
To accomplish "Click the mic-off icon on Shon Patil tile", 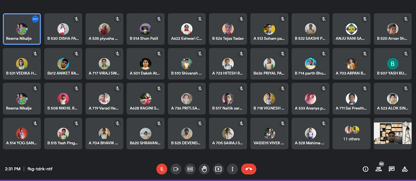I will point(158,19).
